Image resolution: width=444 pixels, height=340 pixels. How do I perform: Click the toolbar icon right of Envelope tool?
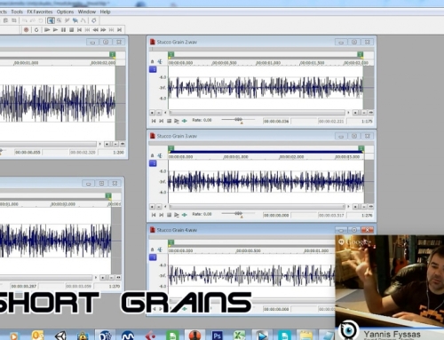94,20
